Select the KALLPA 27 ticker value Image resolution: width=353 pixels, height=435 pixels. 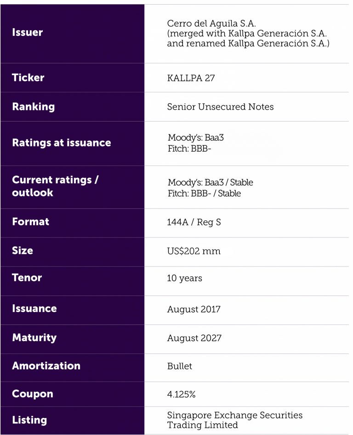tap(191, 78)
